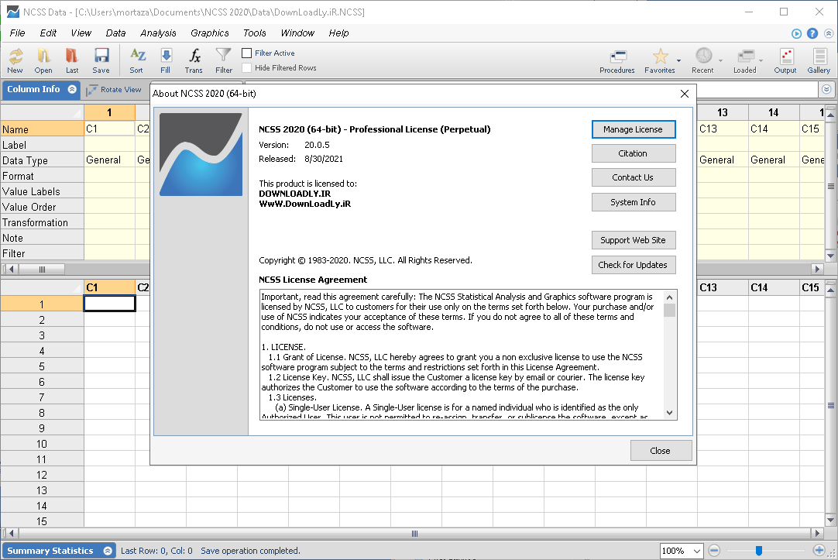Viewport: 838px width, 560px height.
Task: Click the data grid horizontal scrollbar thumb
Action: click(414, 534)
